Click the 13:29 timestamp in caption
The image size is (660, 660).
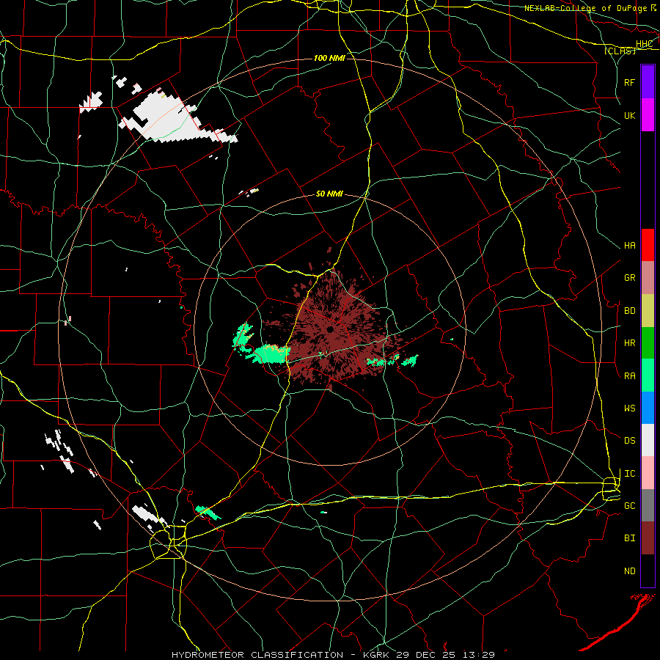(477, 655)
